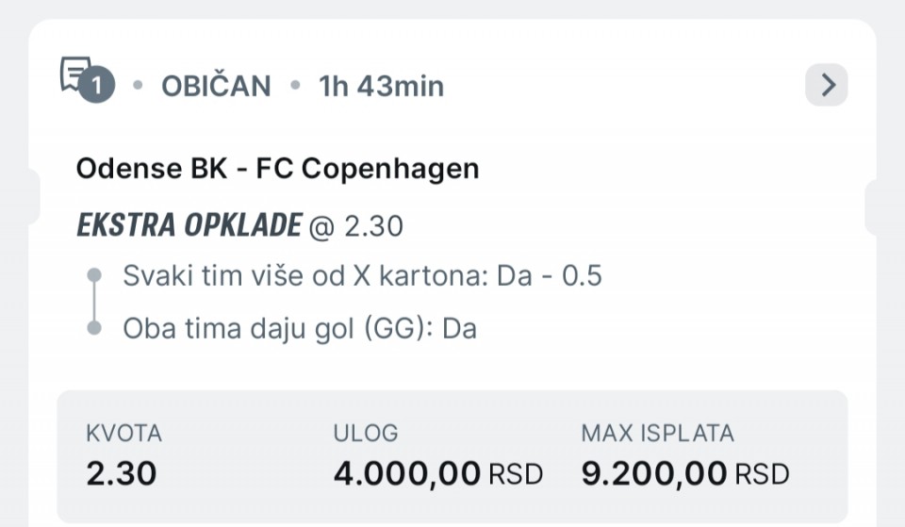This screenshot has width=905, height=527.
Task: Open ticket details with the right chevron
Action: point(827,86)
